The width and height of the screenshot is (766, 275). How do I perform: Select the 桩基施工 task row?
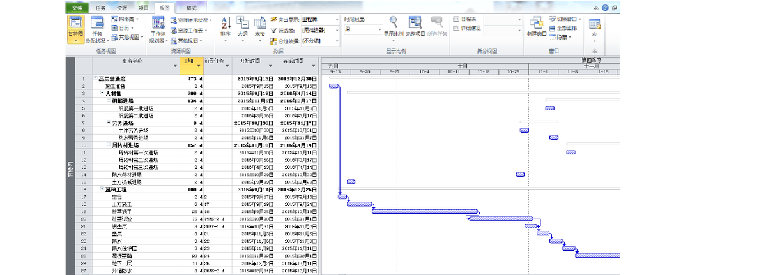[121, 211]
